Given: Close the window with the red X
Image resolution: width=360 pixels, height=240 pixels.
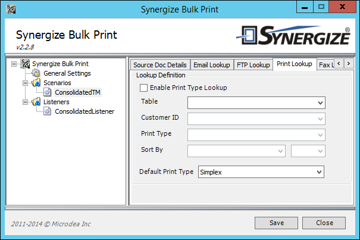Looking at the screenshot, I should (x=342, y=7).
